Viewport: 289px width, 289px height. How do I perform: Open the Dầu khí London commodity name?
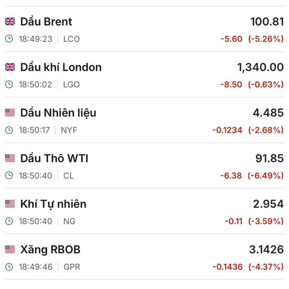coord(61,67)
